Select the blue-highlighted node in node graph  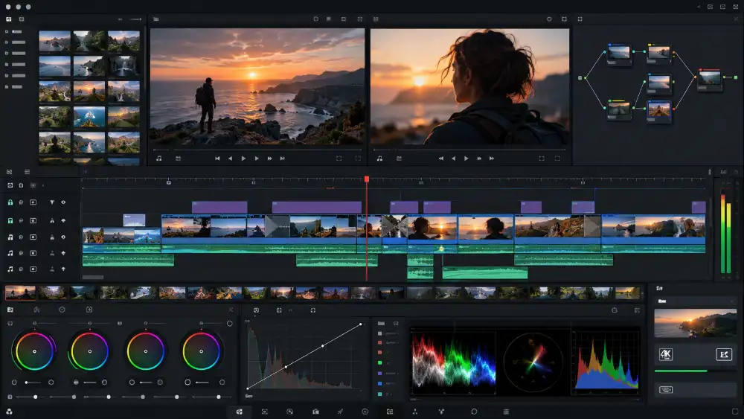pyautogui.click(x=659, y=110)
